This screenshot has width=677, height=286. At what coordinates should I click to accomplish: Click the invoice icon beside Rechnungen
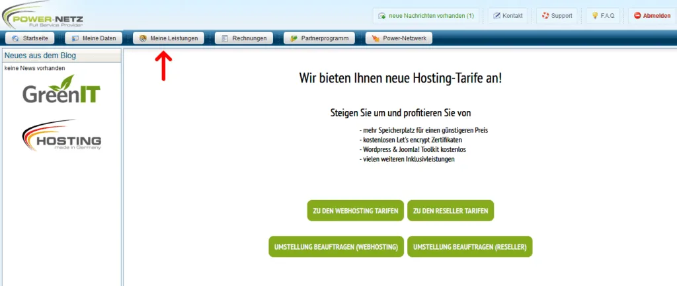[225, 39]
